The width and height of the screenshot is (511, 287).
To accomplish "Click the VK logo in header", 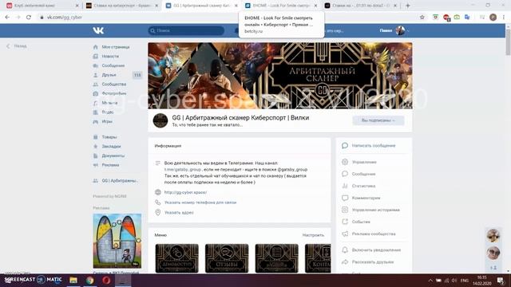I will click(98, 30).
